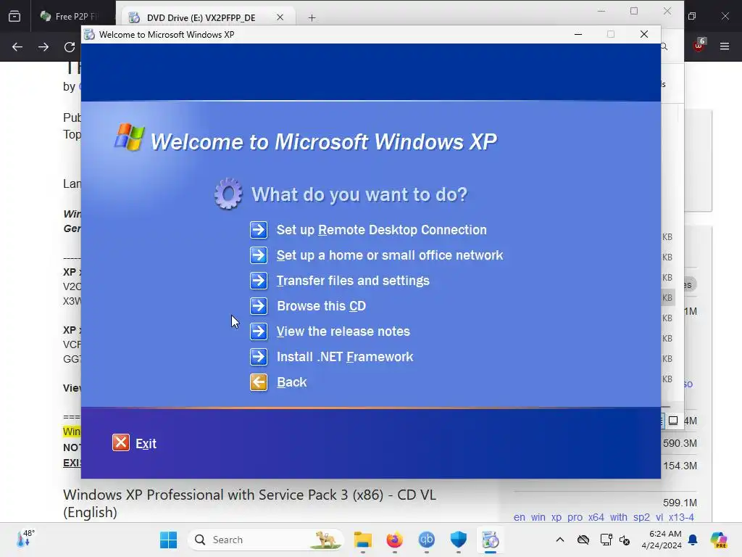
Task: Click browser back navigation arrow
Action: [x=17, y=47]
